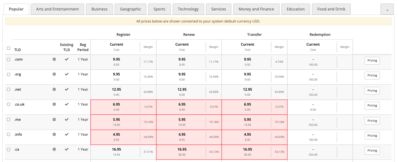Open settings gear for .com TLD
This screenshot has height=162, width=397.
click(54, 59)
